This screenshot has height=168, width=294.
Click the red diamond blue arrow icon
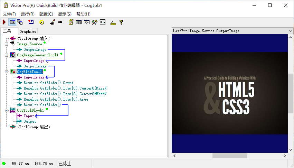[x=31, y=22]
